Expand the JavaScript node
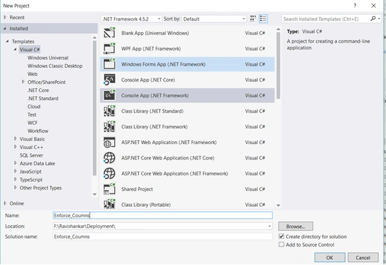This screenshot has height=265, width=386. point(15,172)
